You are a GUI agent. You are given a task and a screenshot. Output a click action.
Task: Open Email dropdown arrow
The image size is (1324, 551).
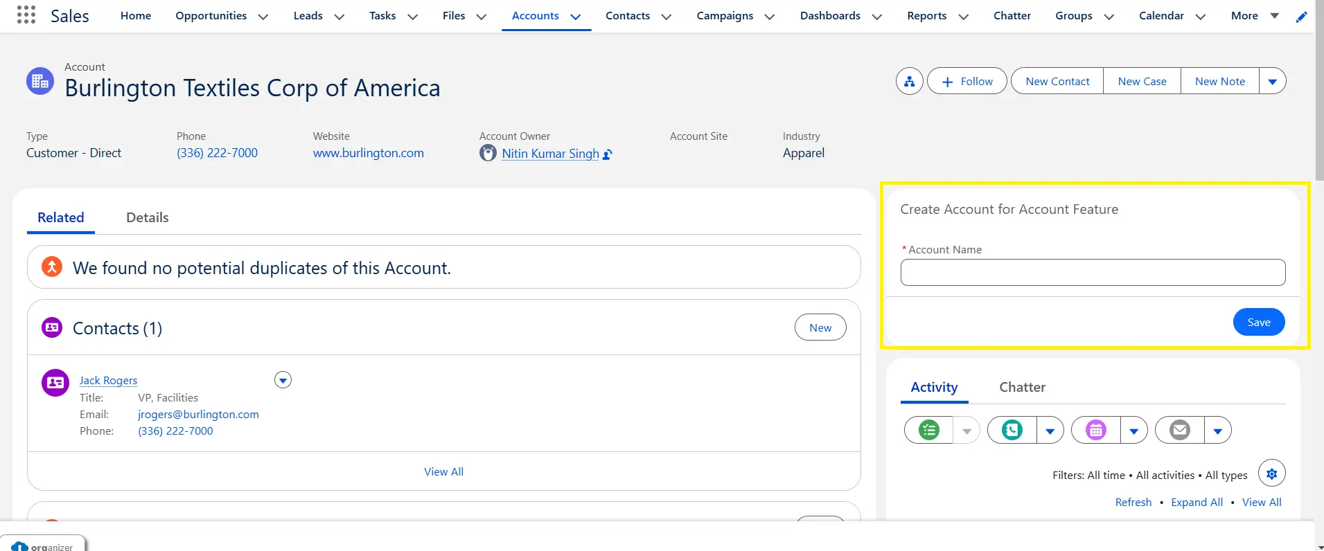tap(1218, 430)
